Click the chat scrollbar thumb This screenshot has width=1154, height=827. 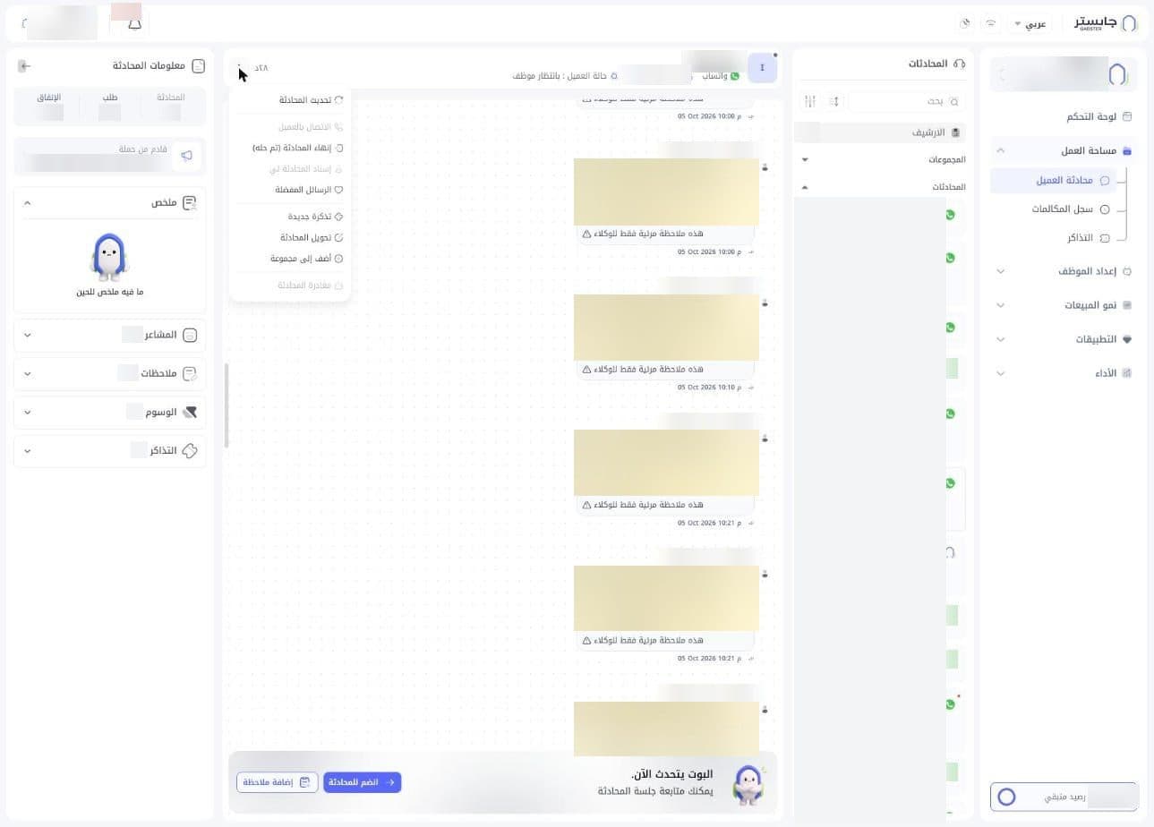pos(227,405)
